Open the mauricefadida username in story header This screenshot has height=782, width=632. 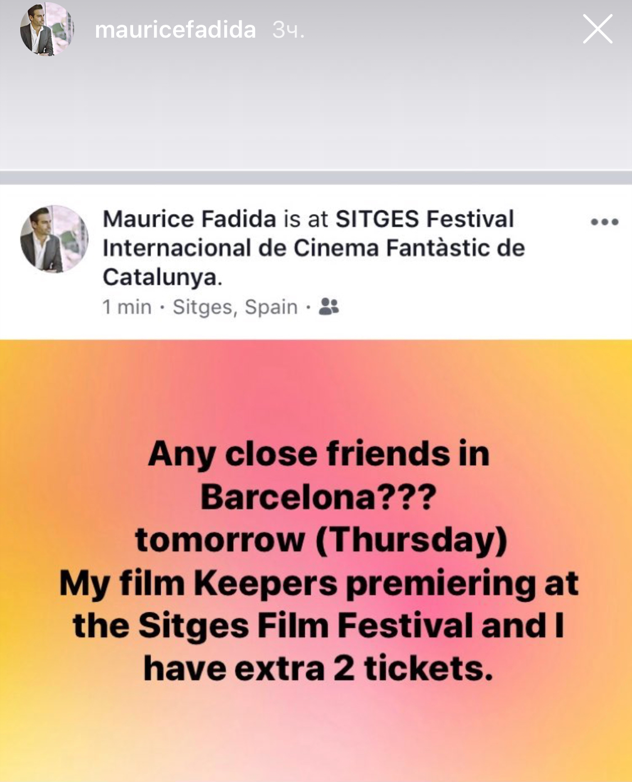click(x=175, y=30)
